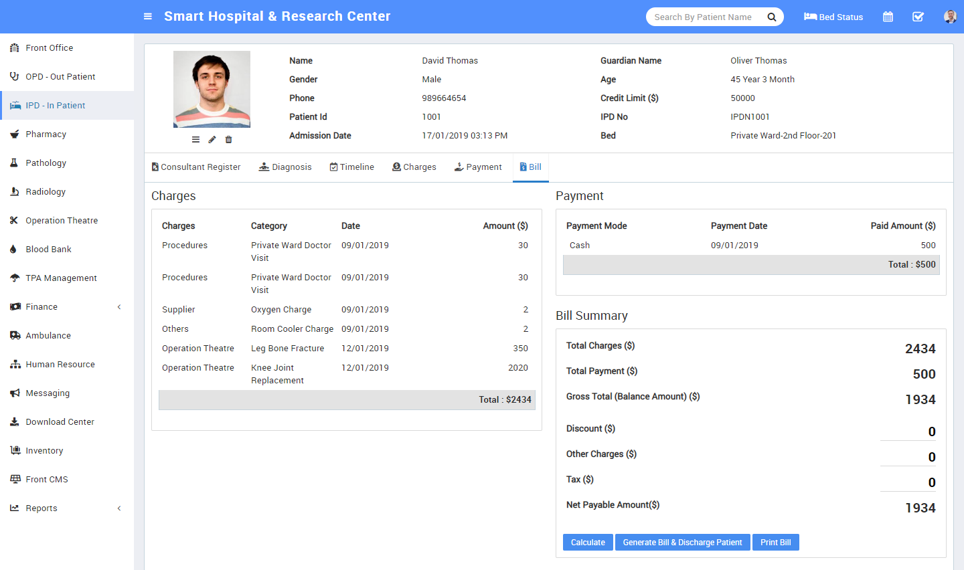Click the Other Charges ($) input field
964x570 pixels.
908,457
